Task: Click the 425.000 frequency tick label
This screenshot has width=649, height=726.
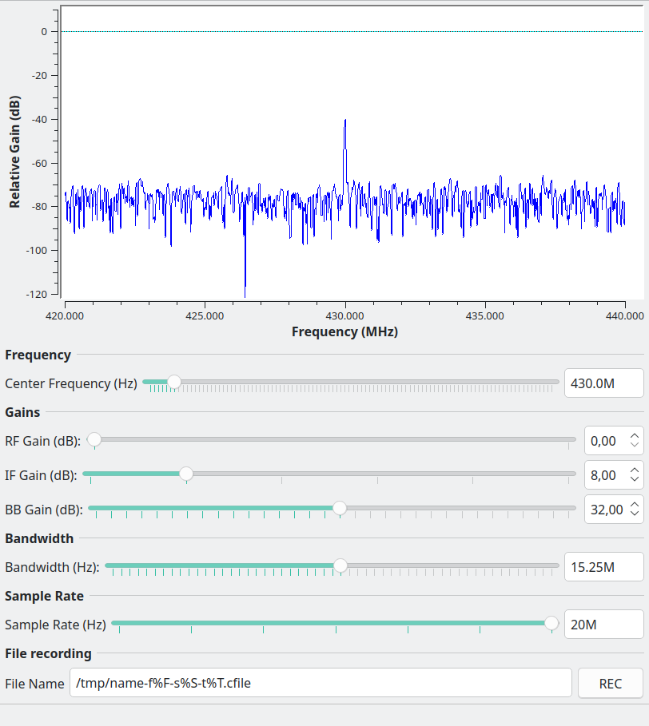Action: tap(205, 315)
